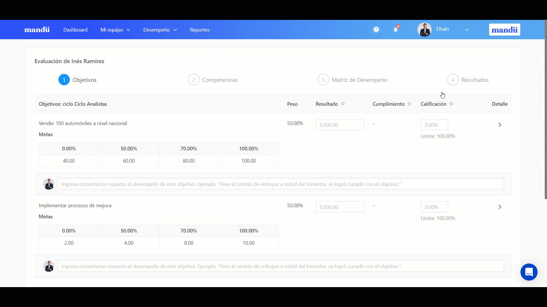
Task: Open the Desempeño dropdown menu
Action: 160,30
